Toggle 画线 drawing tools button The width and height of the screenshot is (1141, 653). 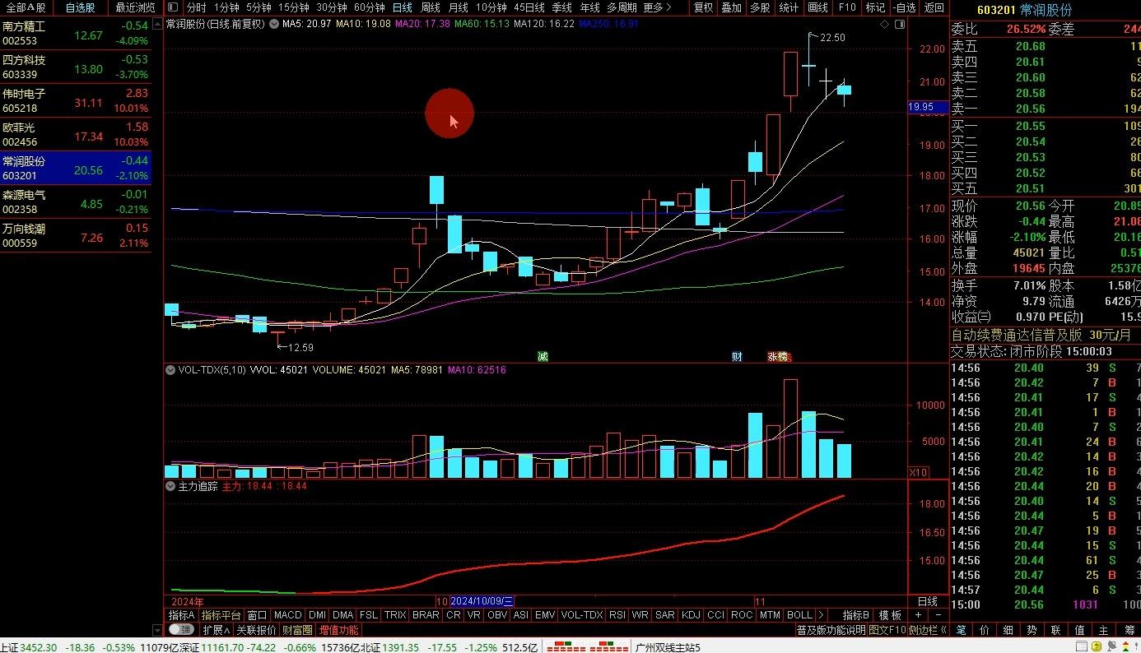pos(817,7)
